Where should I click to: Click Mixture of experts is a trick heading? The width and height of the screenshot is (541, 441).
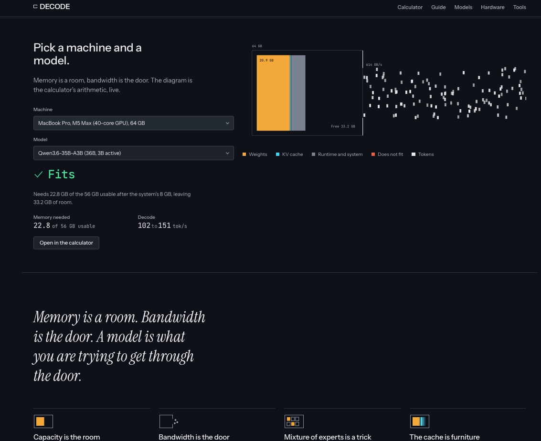coord(328,437)
